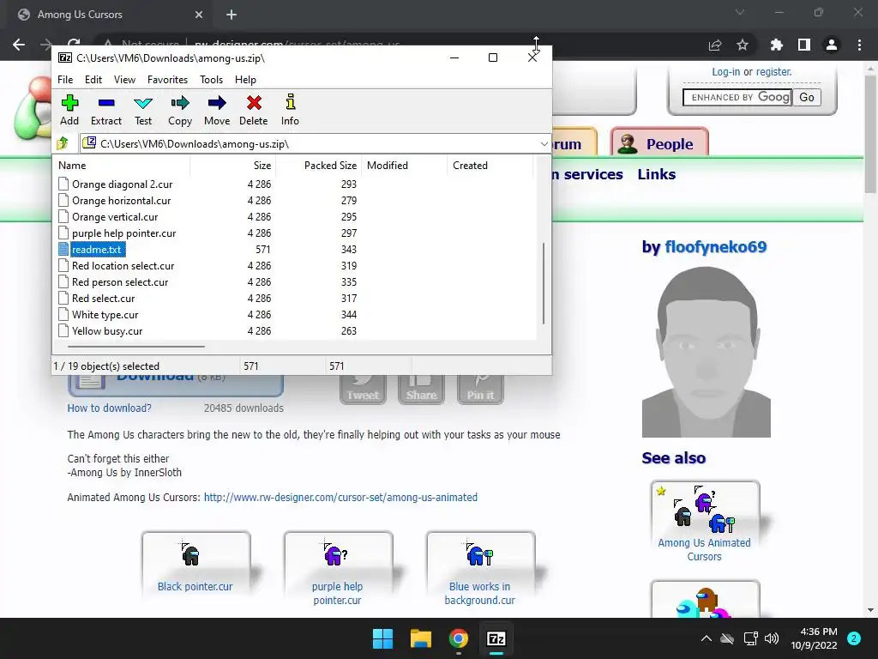
Task: Switch to the People tab on website
Action: pyautogui.click(x=659, y=143)
